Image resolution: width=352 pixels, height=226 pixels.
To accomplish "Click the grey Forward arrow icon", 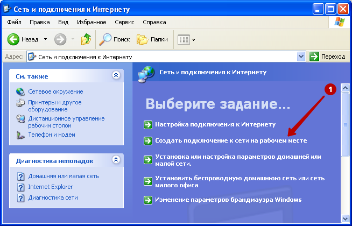I will point(60,39).
